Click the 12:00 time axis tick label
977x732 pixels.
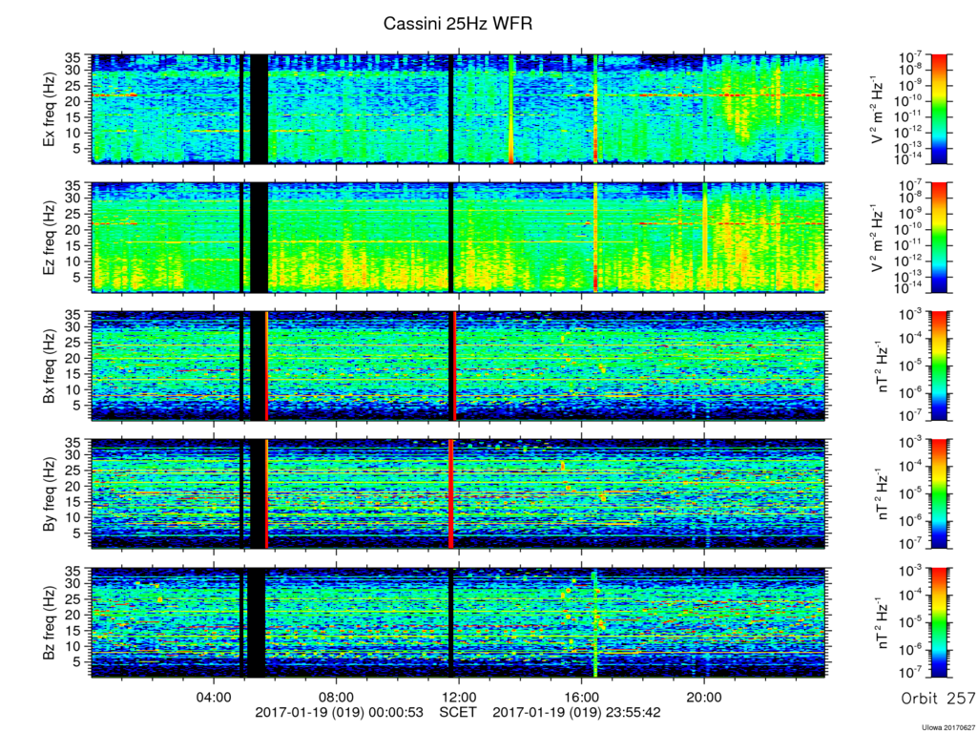tap(459, 697)
